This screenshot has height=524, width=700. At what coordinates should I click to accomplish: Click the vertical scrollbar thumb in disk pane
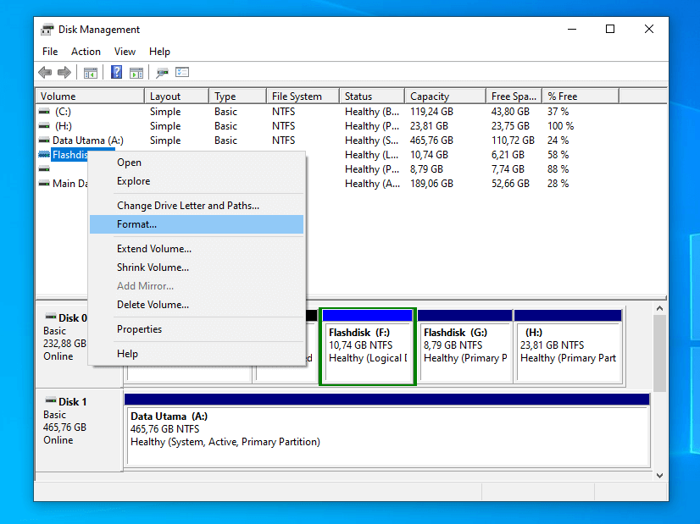click(659, 353)
